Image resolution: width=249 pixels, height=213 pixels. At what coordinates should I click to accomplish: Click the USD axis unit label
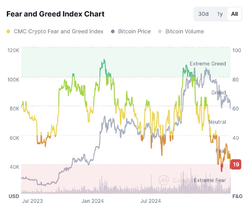14,196
